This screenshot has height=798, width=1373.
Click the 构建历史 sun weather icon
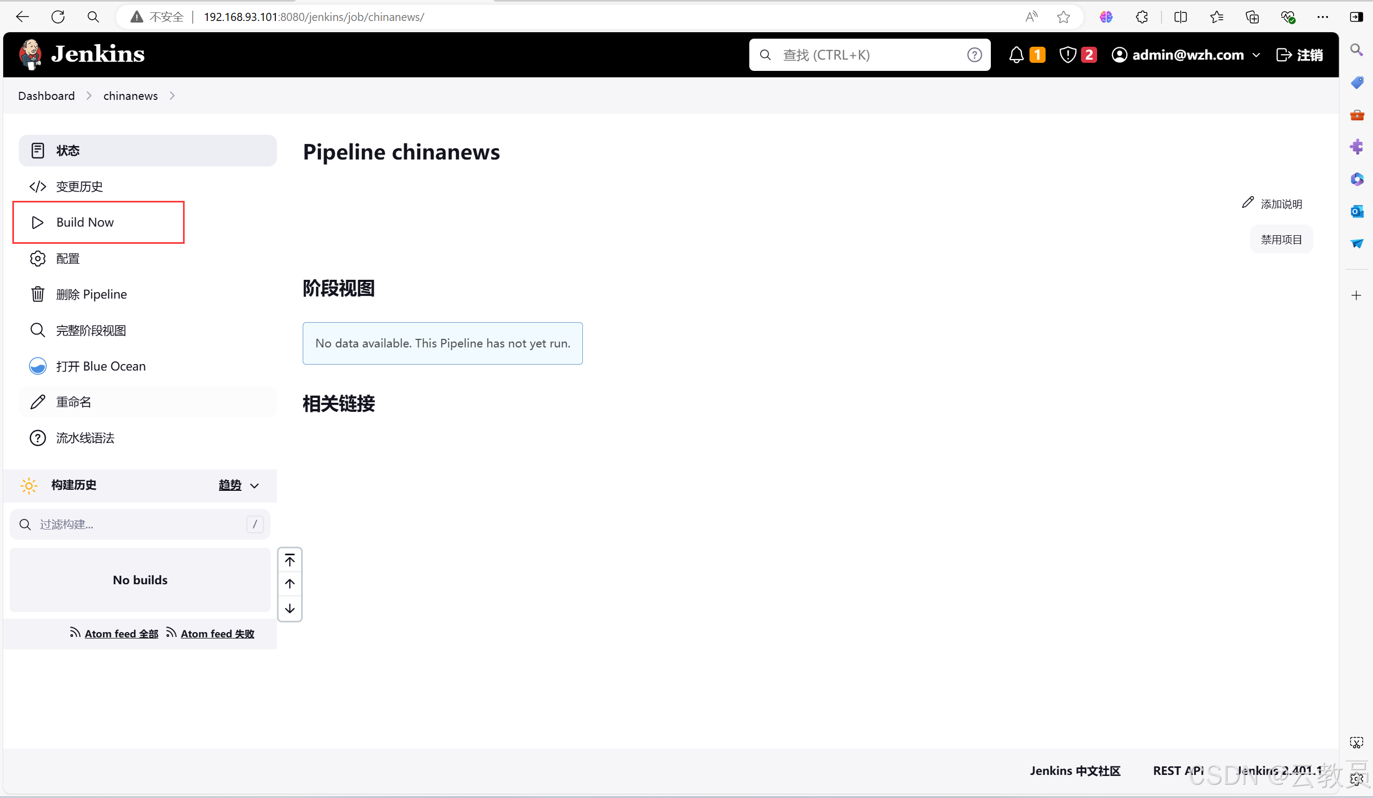click(x=29, y=485)
